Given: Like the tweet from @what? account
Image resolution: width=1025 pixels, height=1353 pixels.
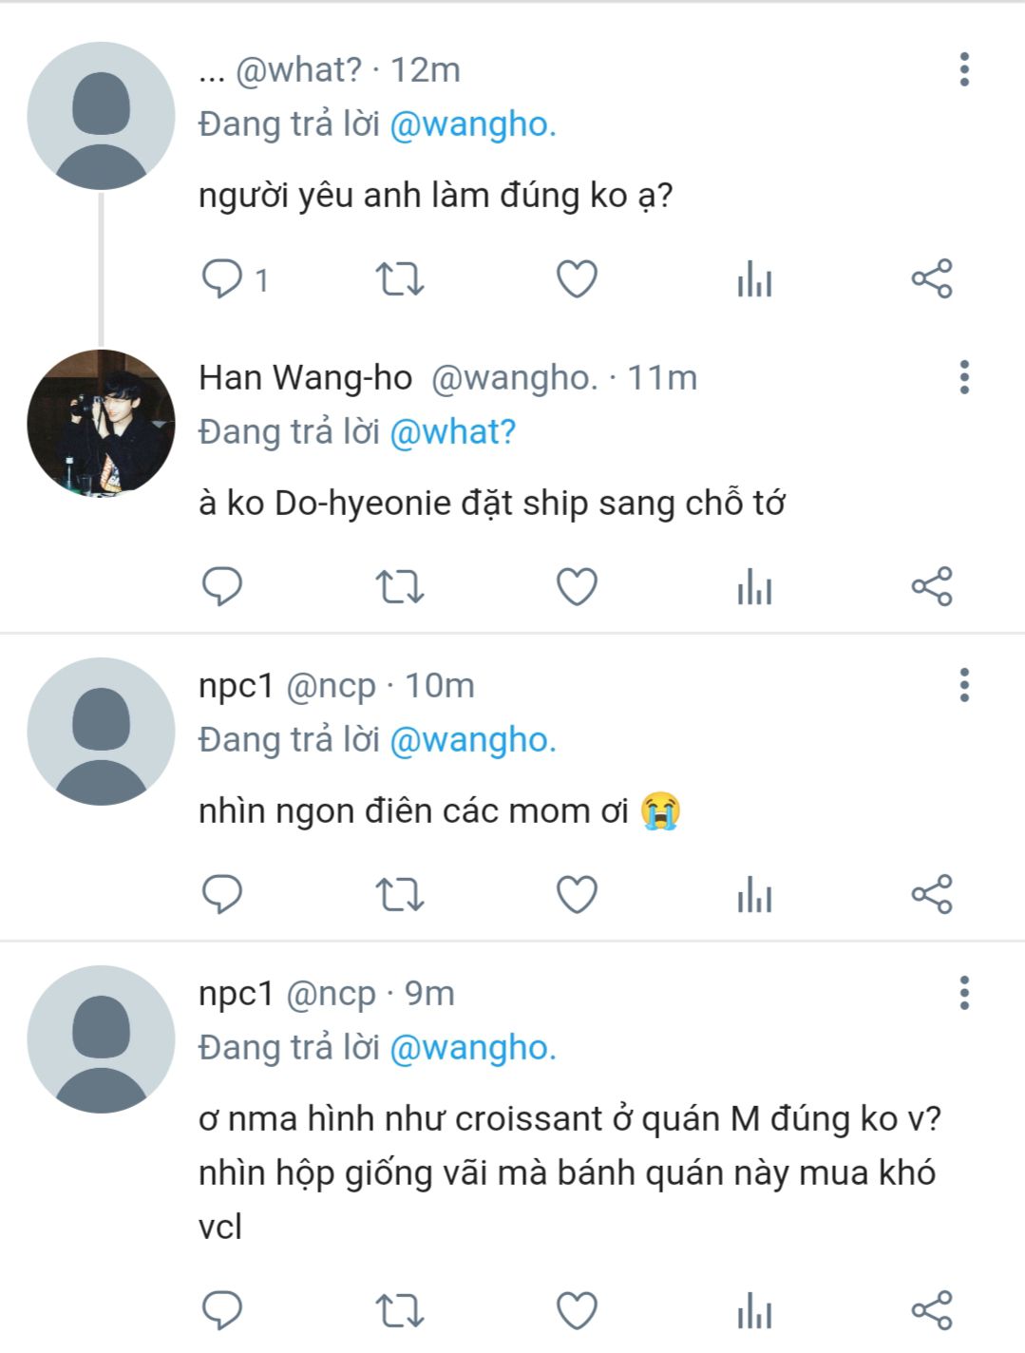Looking at the screenshot, I should click(577, 279).
